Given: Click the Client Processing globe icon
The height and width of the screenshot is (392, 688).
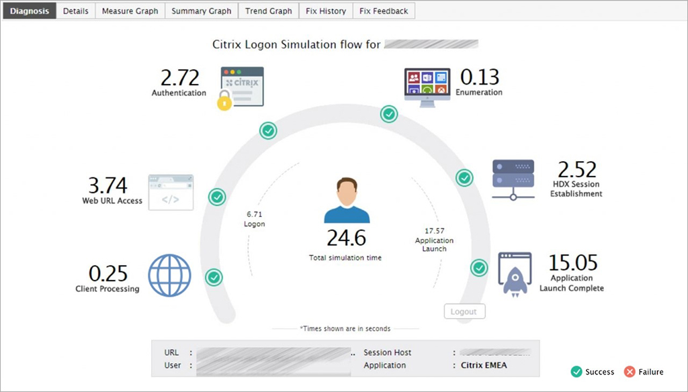Looking at the screenshot, I should (x=169, y=275).
